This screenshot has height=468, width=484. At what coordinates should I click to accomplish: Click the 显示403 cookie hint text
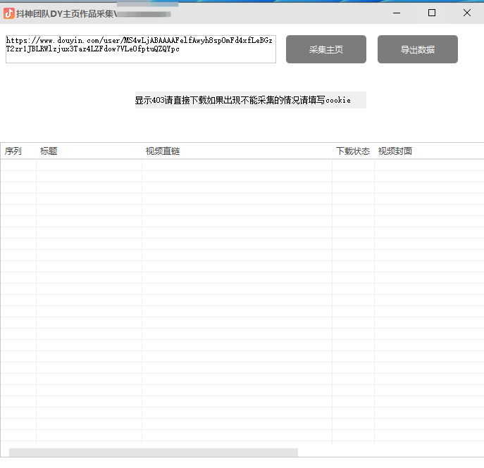250,100
